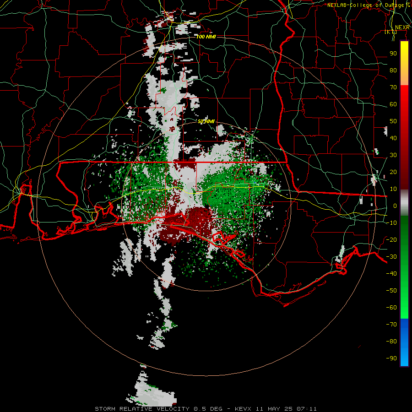The height and width of the screenshot is (412, 412).
Task: Click the 30 value on velocity scale
Action: pyautogui.click(x=393, y=155)
